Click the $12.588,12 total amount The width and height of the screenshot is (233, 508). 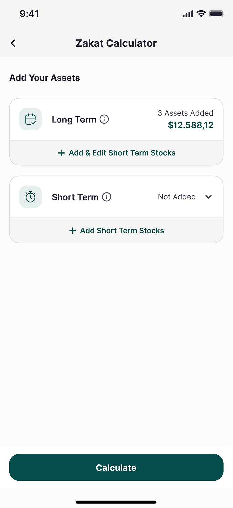[190, 125]
